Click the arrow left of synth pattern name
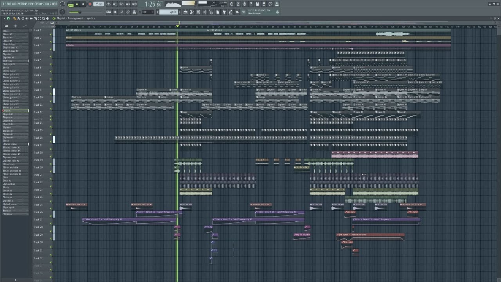Image resolution: width=501 pixels, height=282 pixels. 157,12
